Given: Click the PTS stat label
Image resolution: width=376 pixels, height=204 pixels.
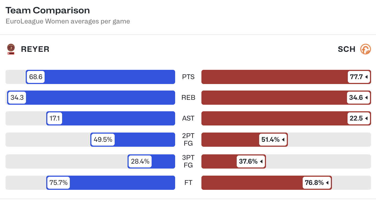Looking at the screenshot, I should click(x=188, y=77).
